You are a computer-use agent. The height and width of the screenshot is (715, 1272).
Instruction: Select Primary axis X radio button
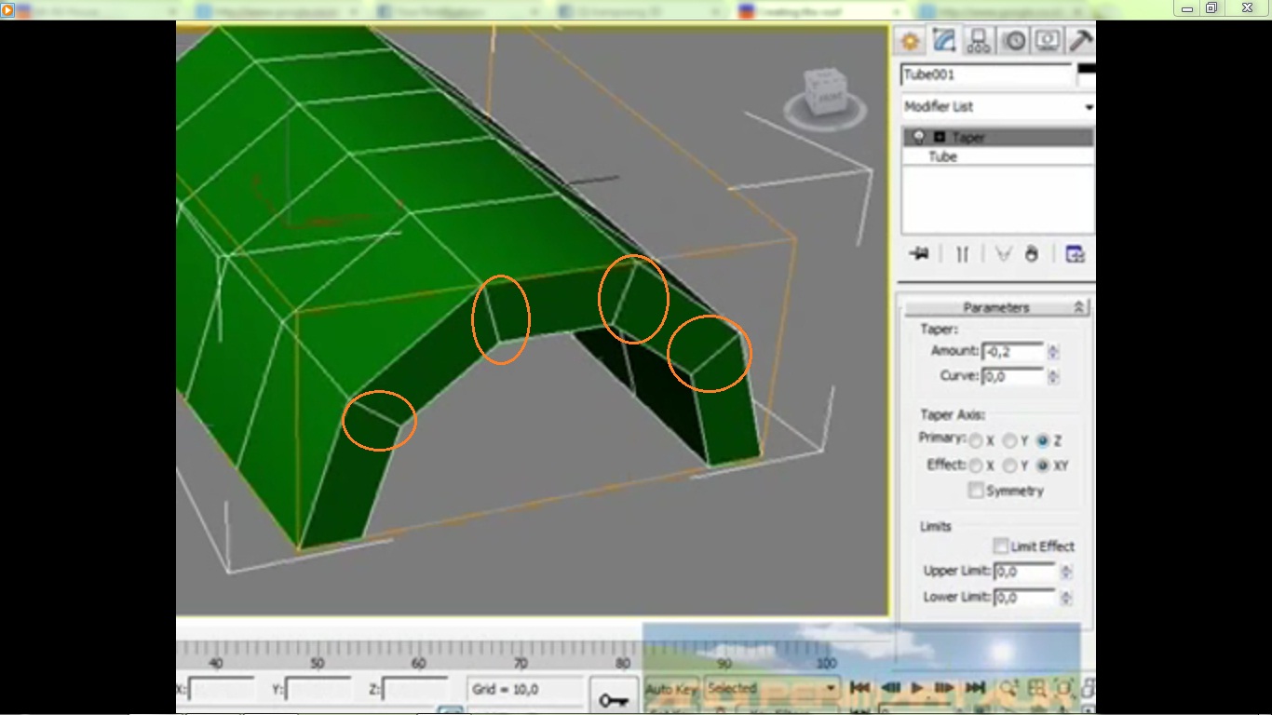976,440
